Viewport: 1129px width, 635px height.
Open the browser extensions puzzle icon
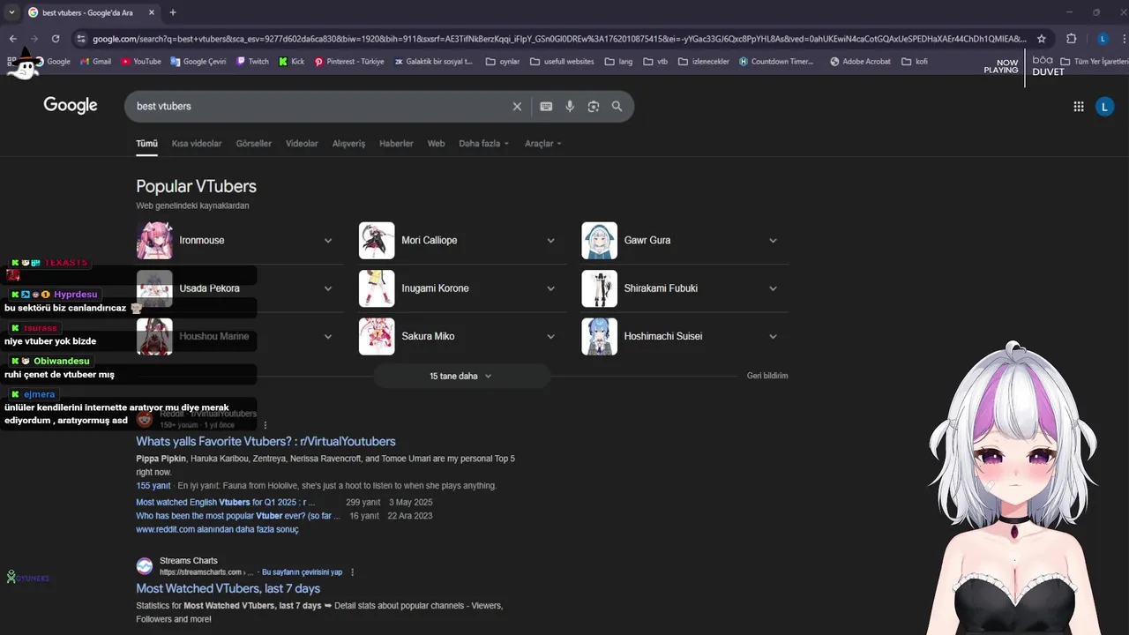click(x=1072, y=39)
